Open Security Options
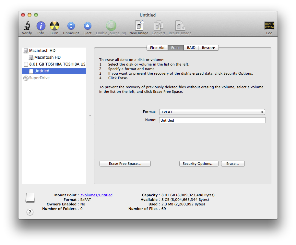This screenshot has width=296, height=245. [x=199, y=164]
